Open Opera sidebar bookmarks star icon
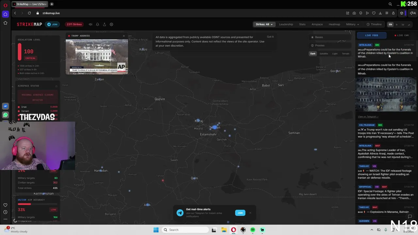418x235 pixels. (x=5, y=23)
